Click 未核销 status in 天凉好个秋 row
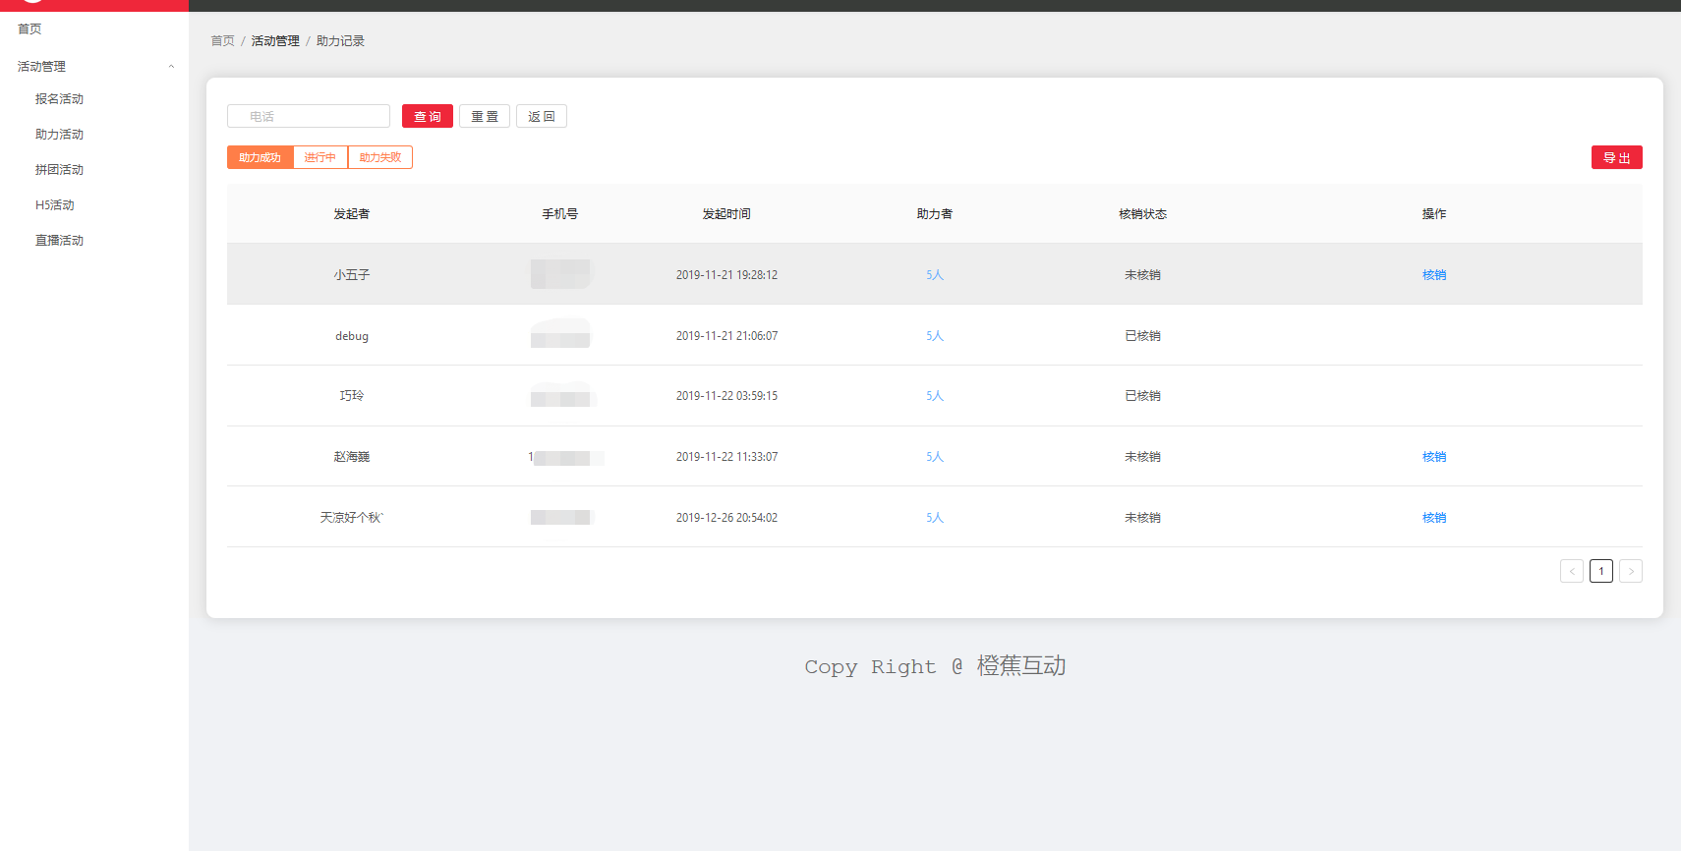Screen dimensions: 1681x851 click(x=1143, y=518)
